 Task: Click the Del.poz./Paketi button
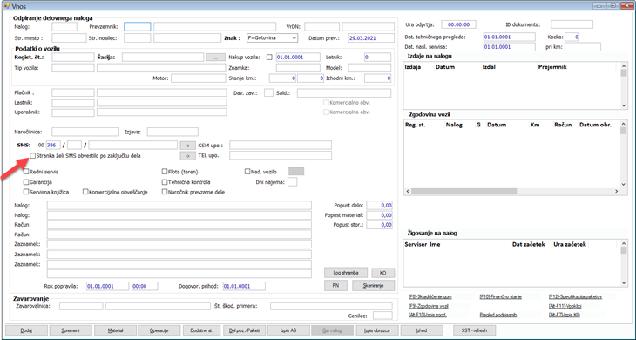(x=244, y=330)
